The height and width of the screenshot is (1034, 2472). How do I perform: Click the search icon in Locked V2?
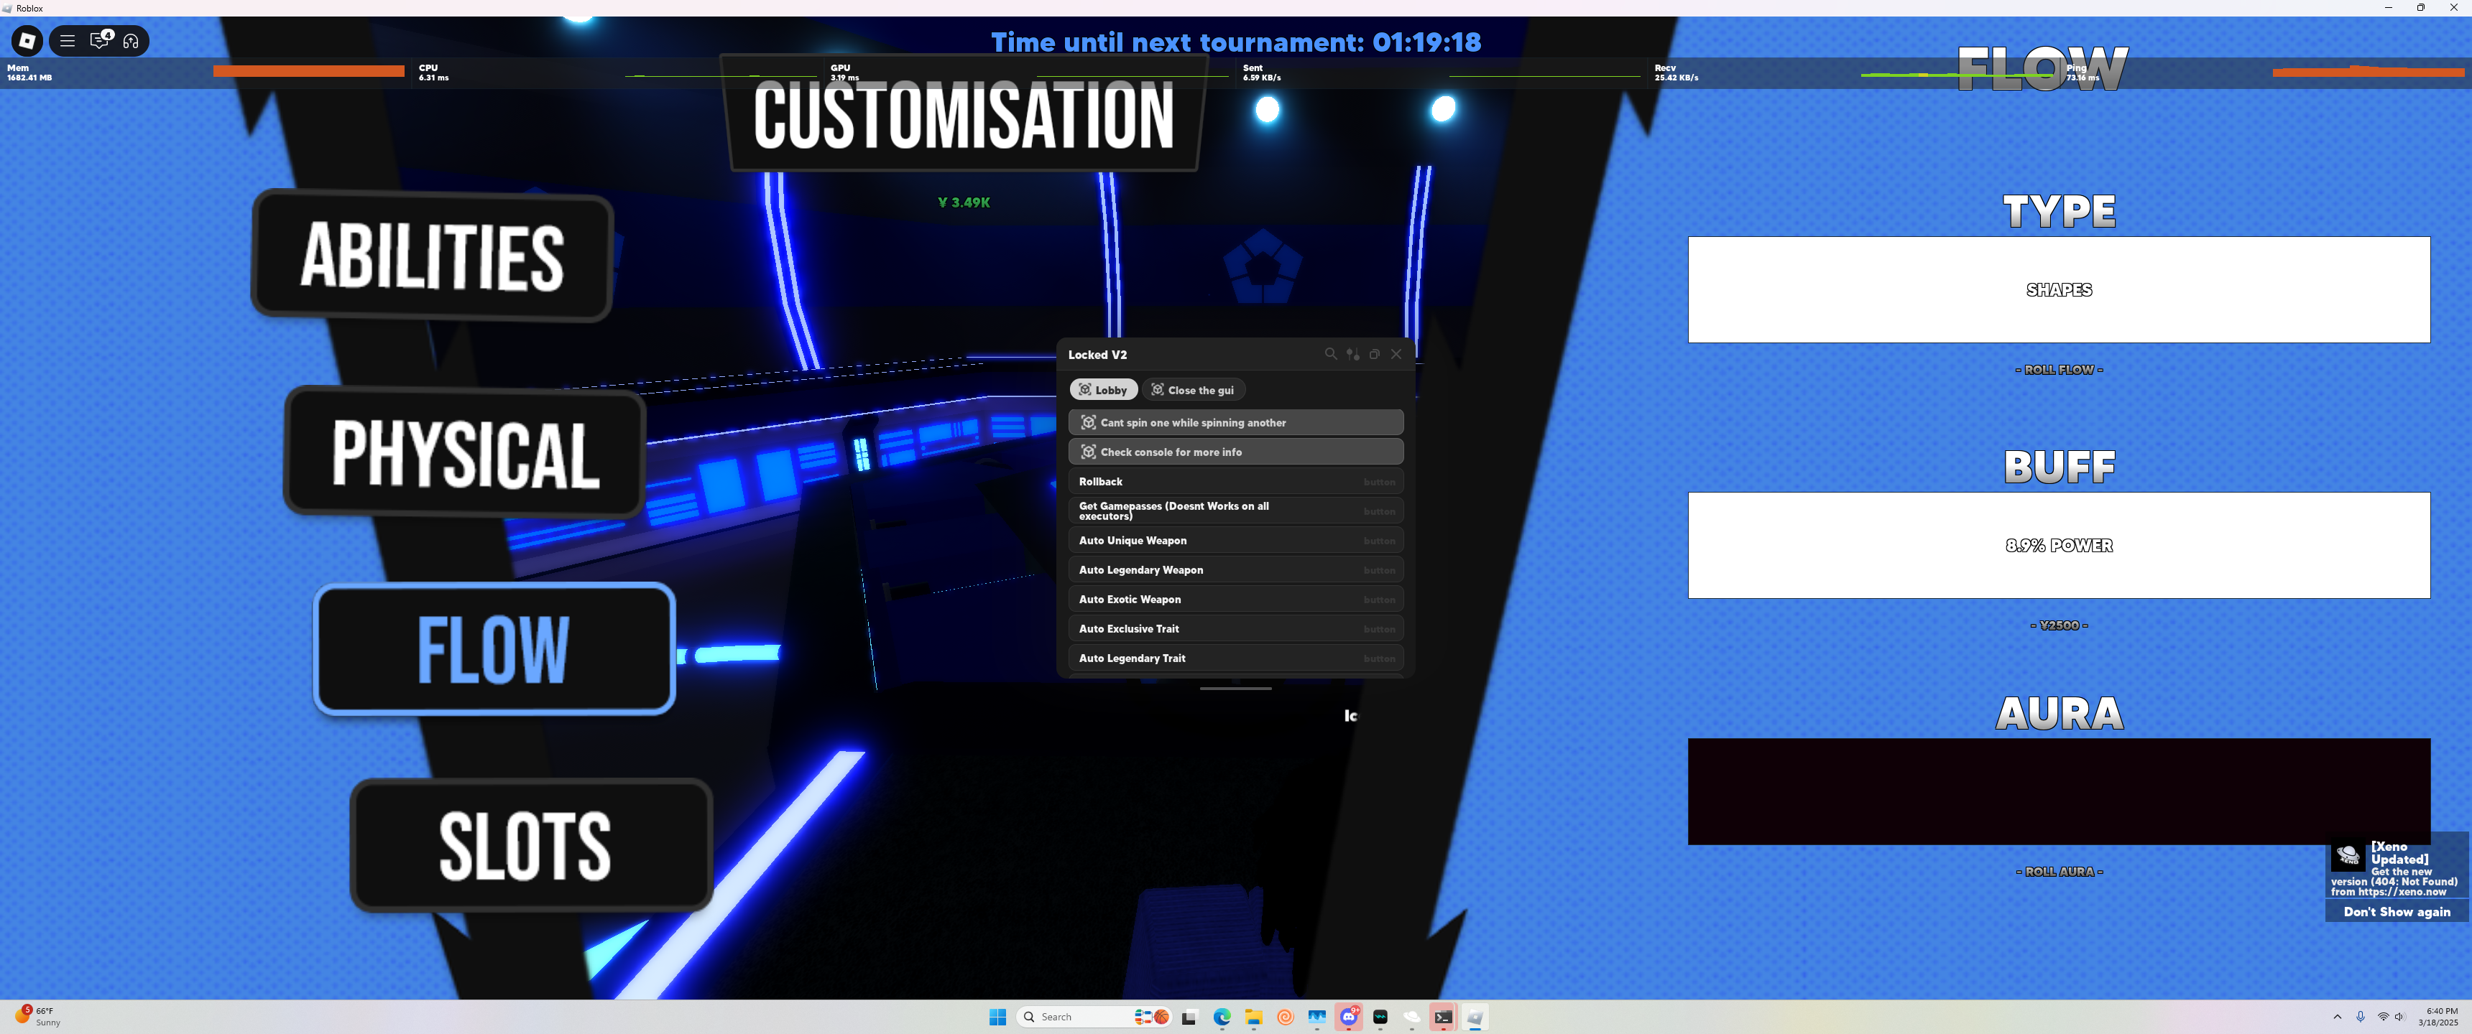pyautogui.click(x=1330, y=354)
